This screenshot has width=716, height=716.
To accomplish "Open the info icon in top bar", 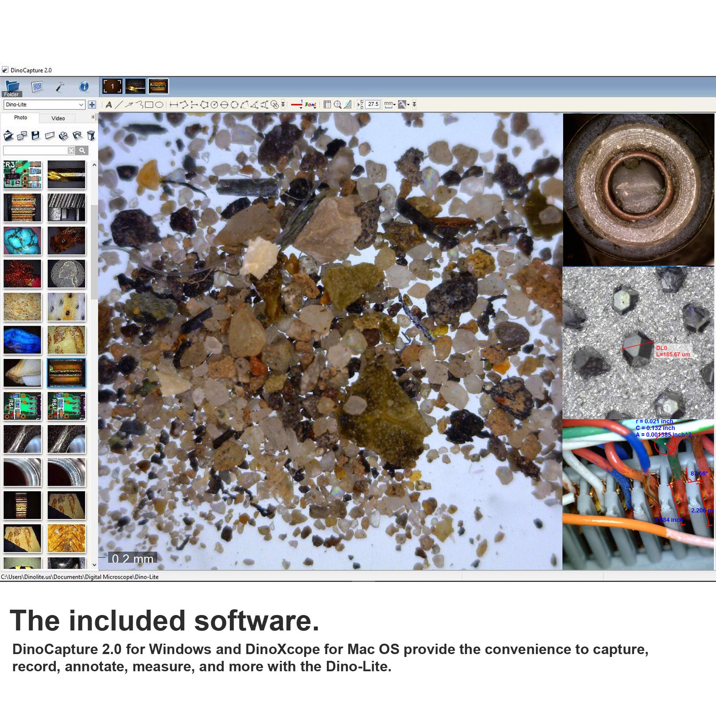I will [x=84, y=87].
